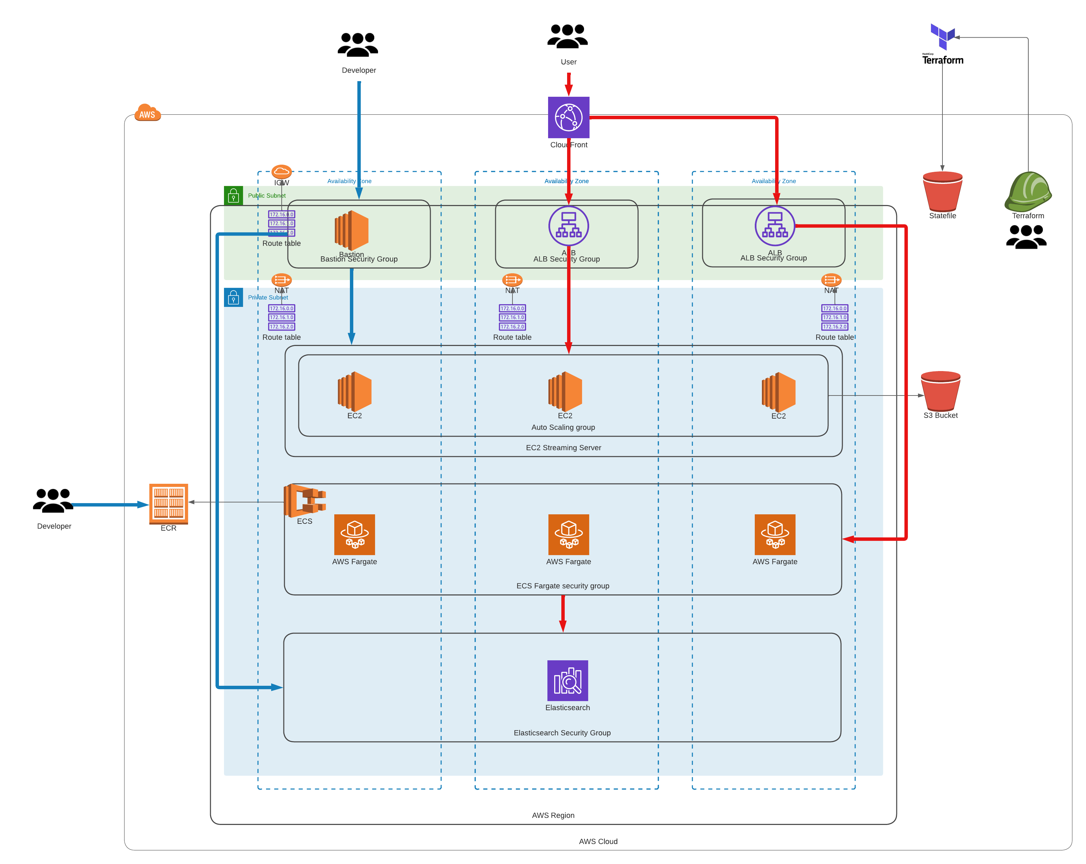Click the Bastion host EC2 icon
The height and width of the screenshot is (864, 1086).
351,230
